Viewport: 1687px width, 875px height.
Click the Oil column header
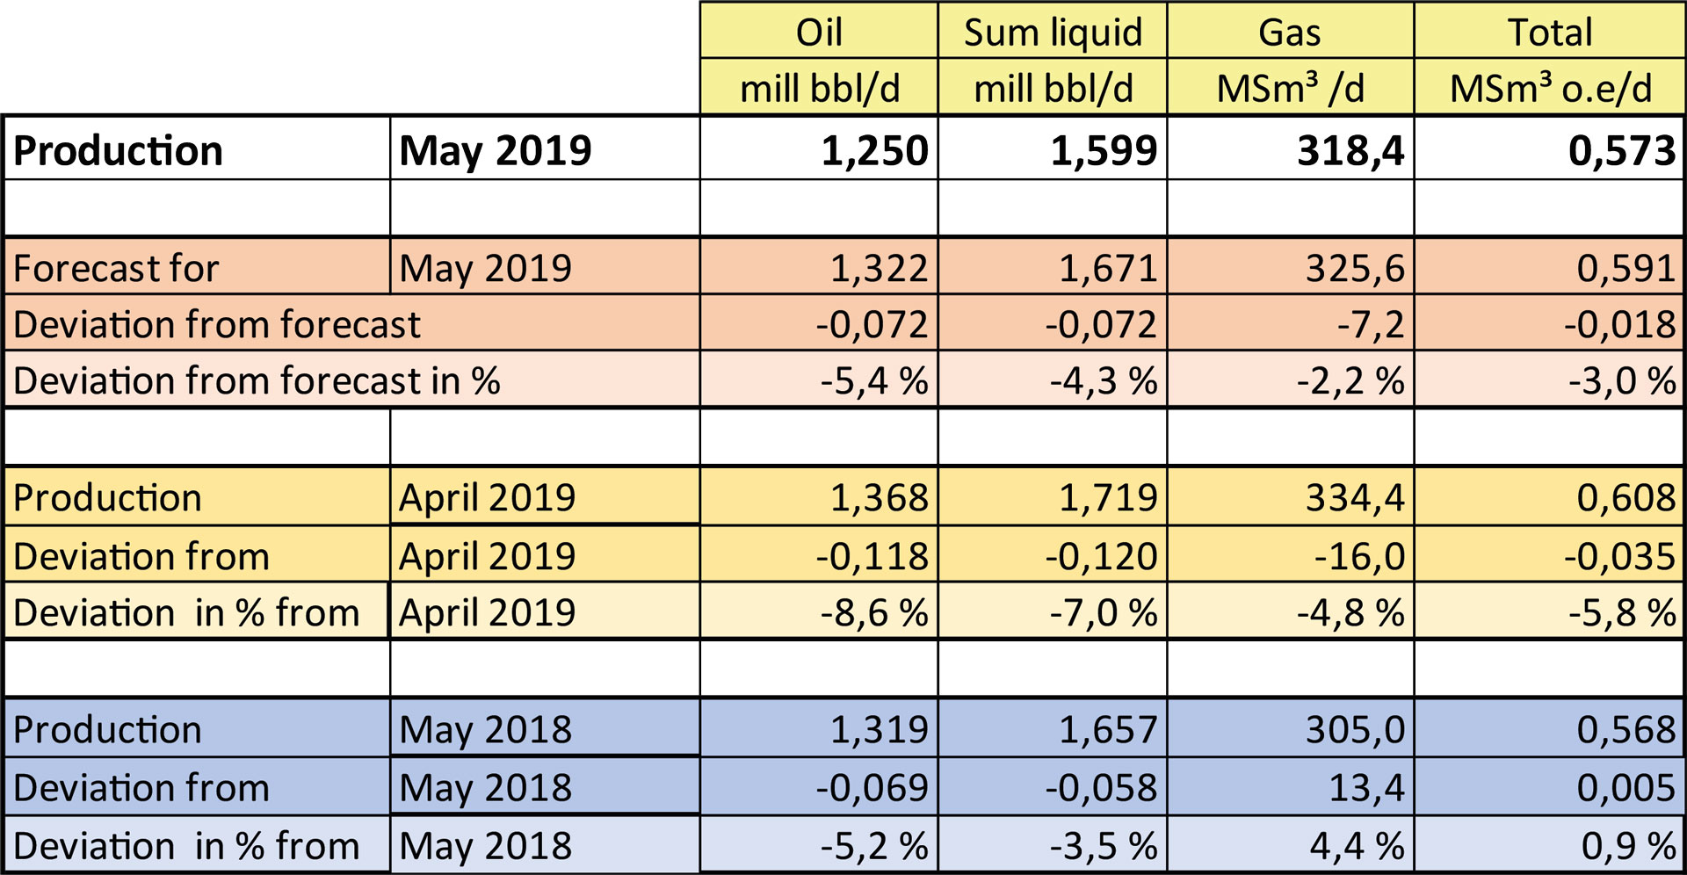(x=819, y=33)
